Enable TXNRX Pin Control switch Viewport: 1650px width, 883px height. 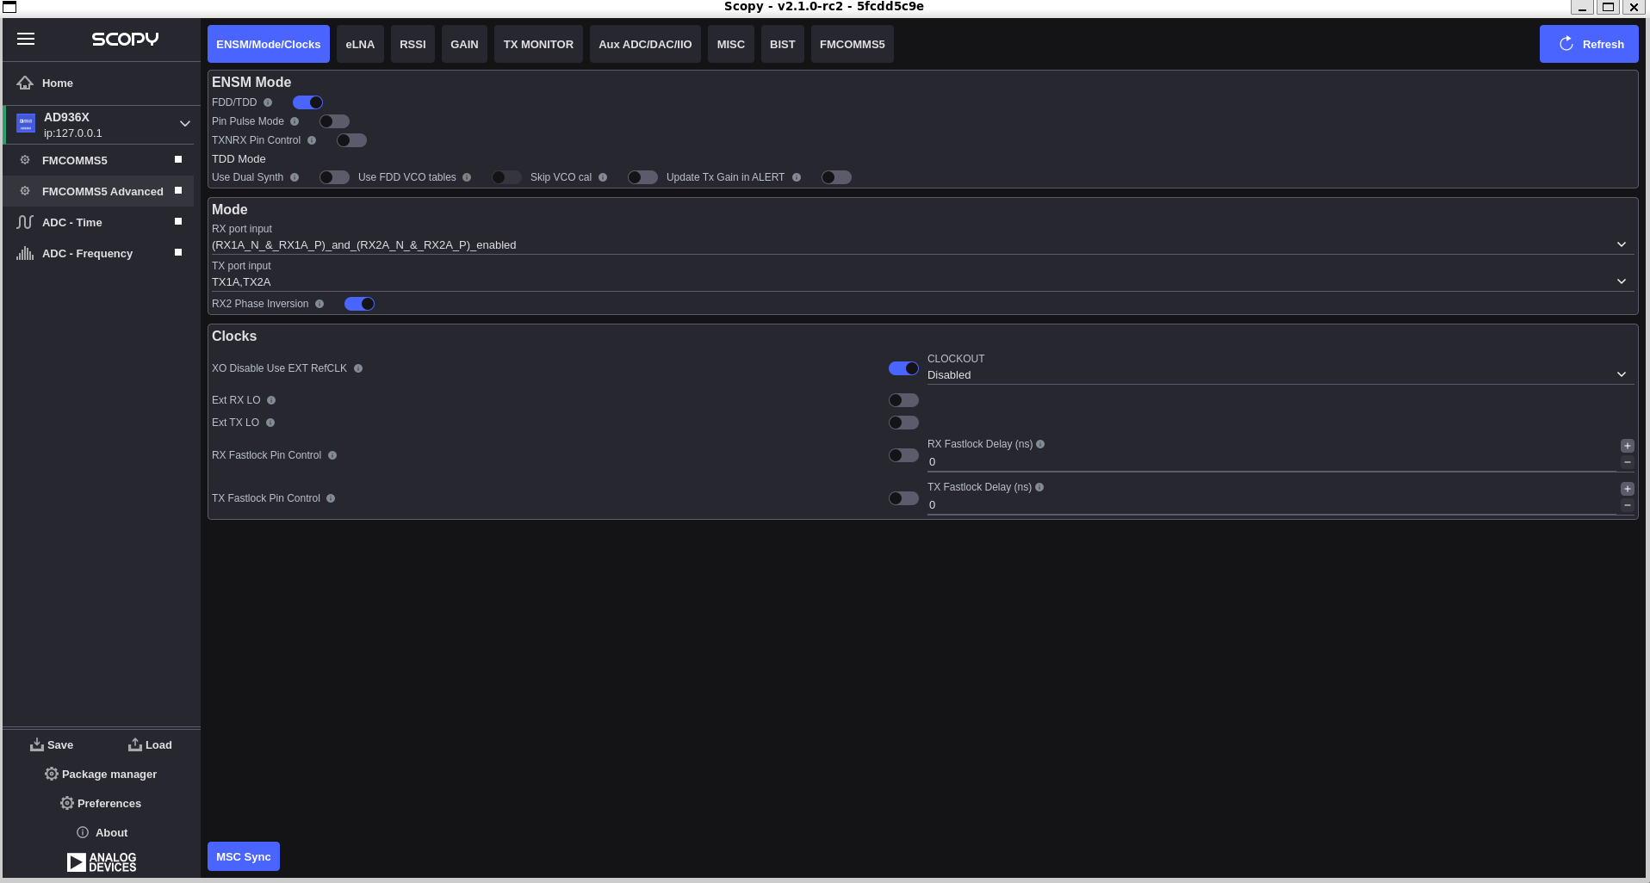[351, 140]
